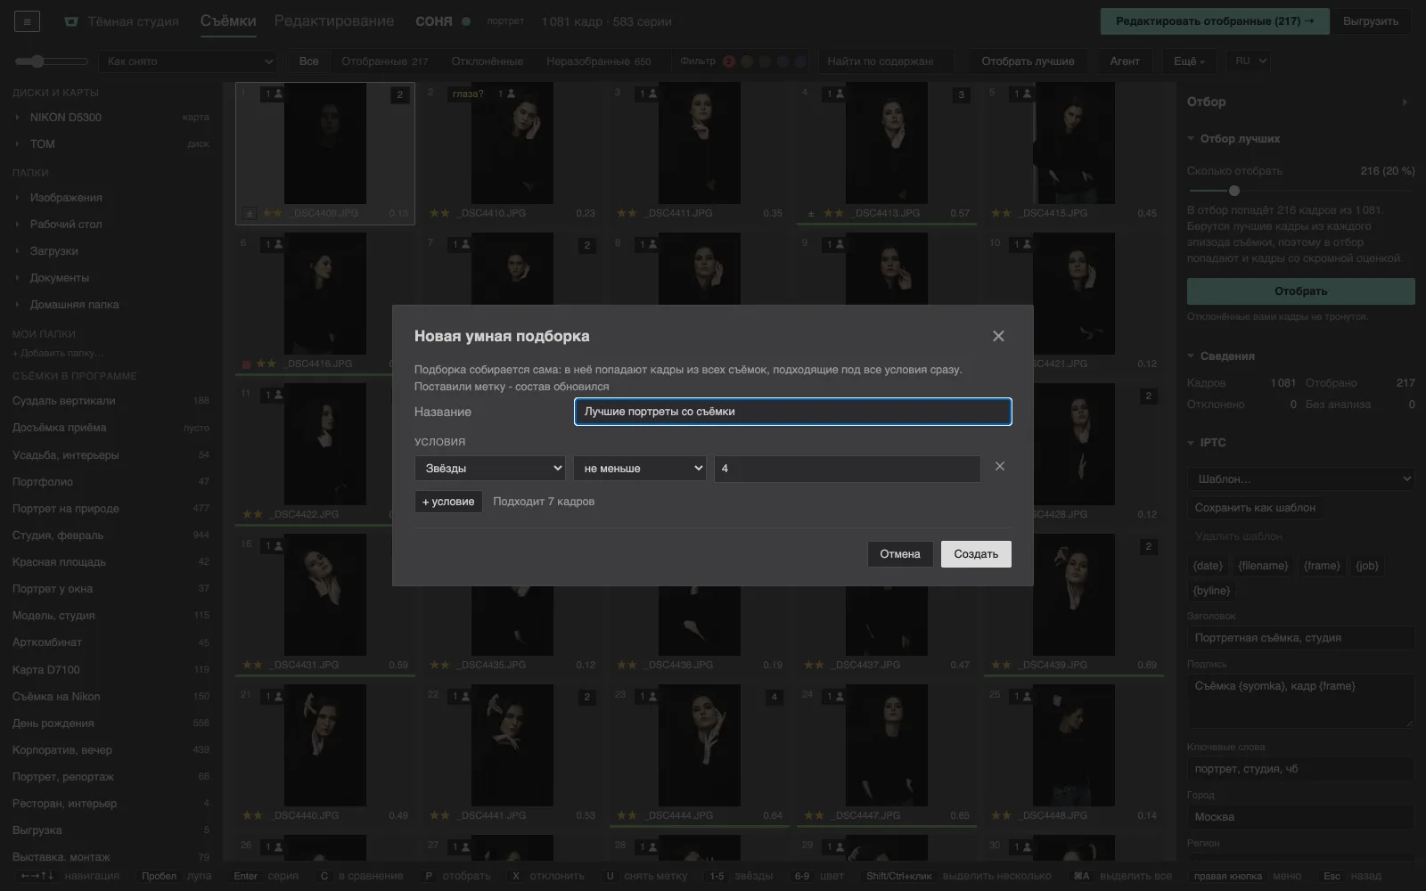Click the green Отобрать button

point(1301,291)
